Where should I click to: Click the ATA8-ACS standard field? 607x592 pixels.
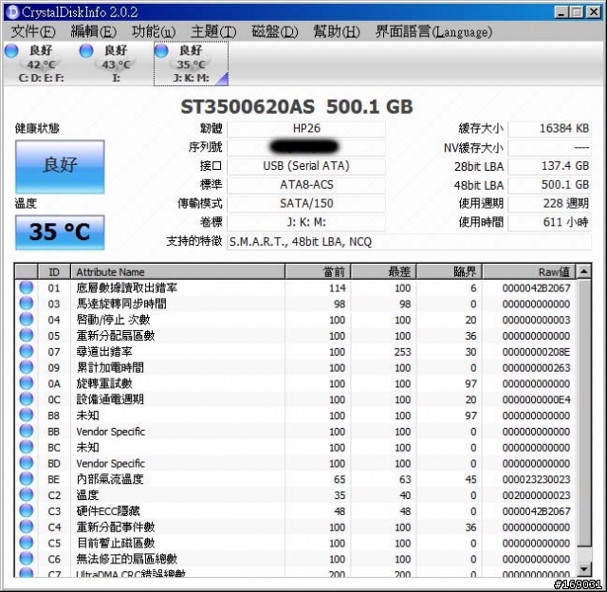(x=306, y=185)
